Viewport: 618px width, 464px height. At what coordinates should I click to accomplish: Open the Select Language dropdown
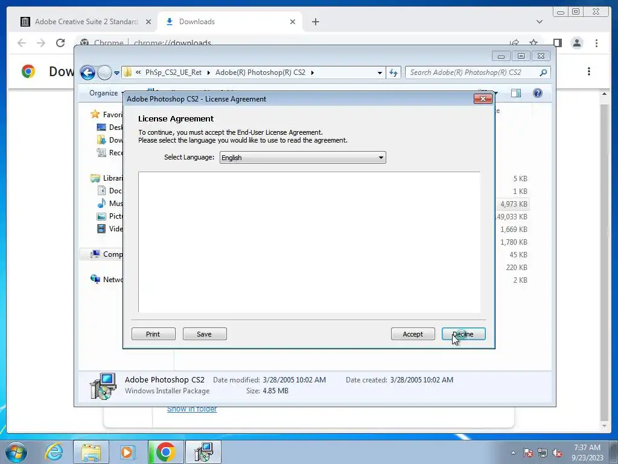[303, 158]
